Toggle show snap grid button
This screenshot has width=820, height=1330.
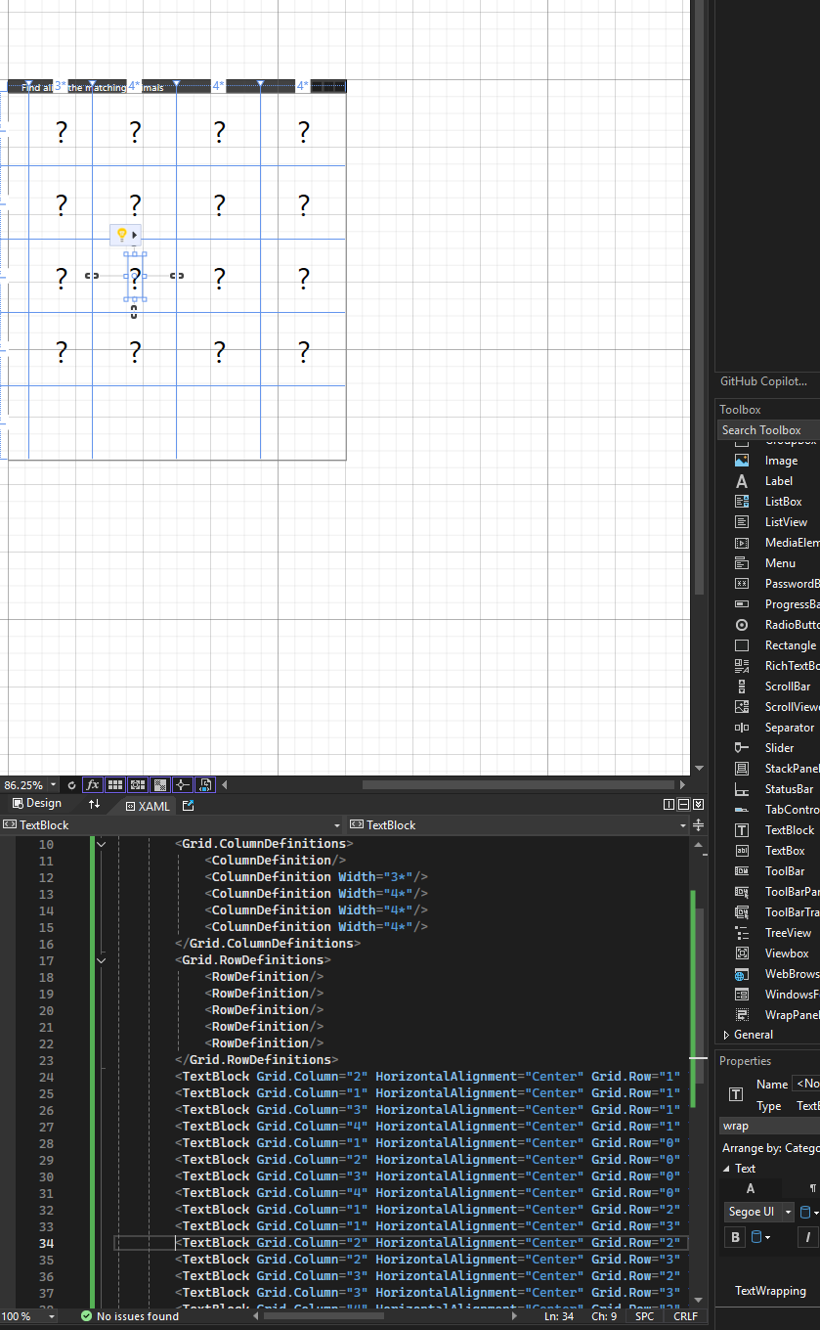[115, 784]
